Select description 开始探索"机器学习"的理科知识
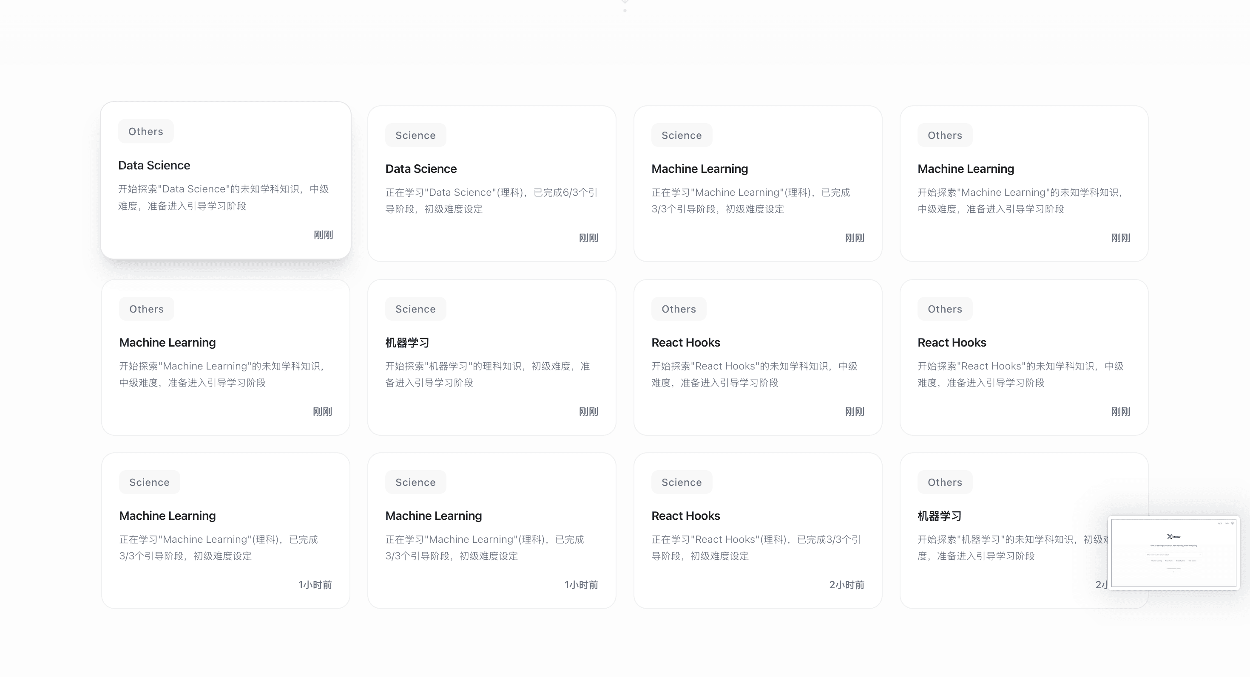 pos(488,374)
